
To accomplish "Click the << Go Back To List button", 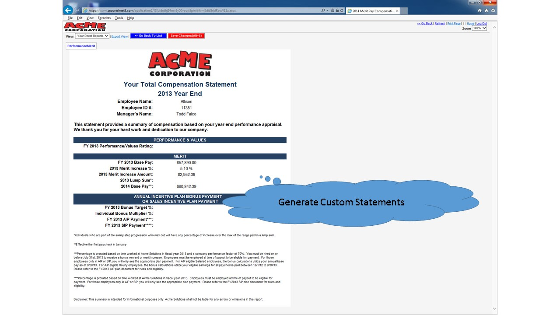I will click(148, 36).
